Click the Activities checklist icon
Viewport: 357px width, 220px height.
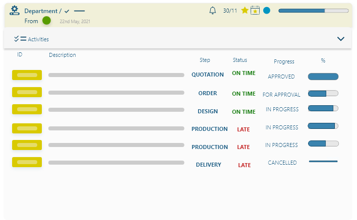(x=20, y=39)
